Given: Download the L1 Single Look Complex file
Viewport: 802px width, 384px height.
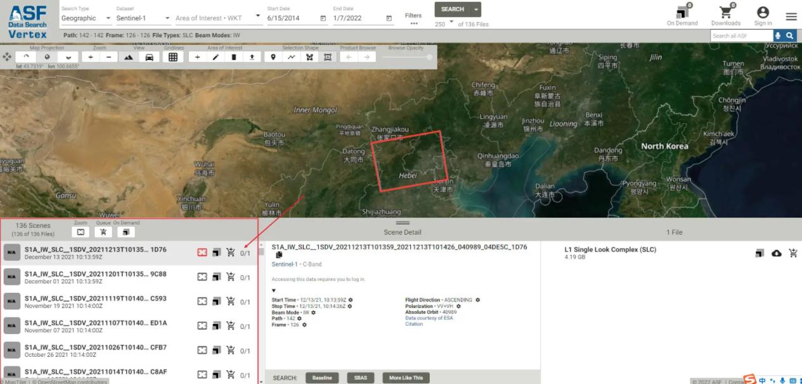Looking at the screenshot, I should 776,253.
